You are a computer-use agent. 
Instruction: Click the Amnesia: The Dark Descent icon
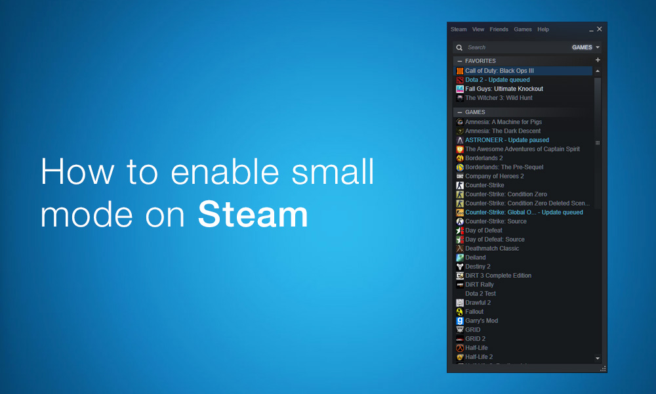460,131
